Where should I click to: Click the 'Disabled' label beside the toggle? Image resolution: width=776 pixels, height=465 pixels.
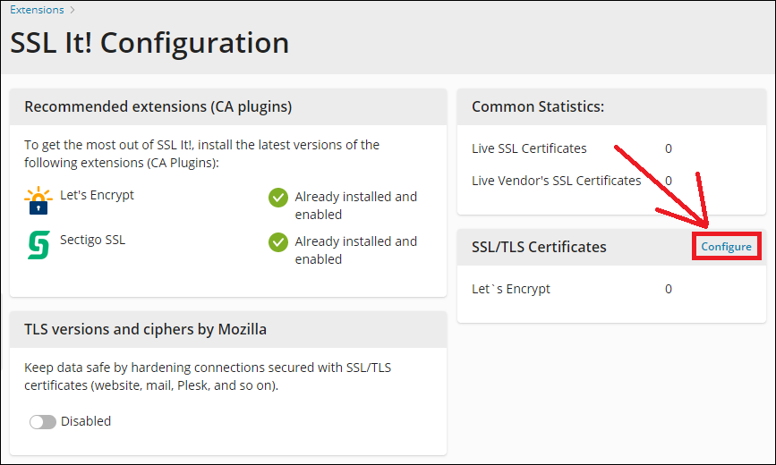[x=86, y=421]
